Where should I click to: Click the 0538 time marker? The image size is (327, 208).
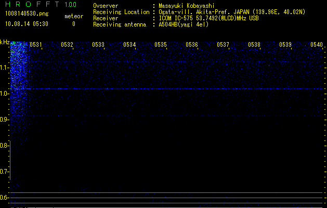coord(254,45)
